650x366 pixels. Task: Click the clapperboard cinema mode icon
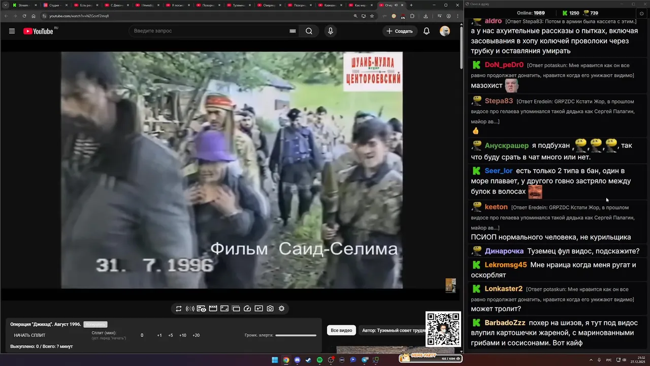(x=213, y=309)
